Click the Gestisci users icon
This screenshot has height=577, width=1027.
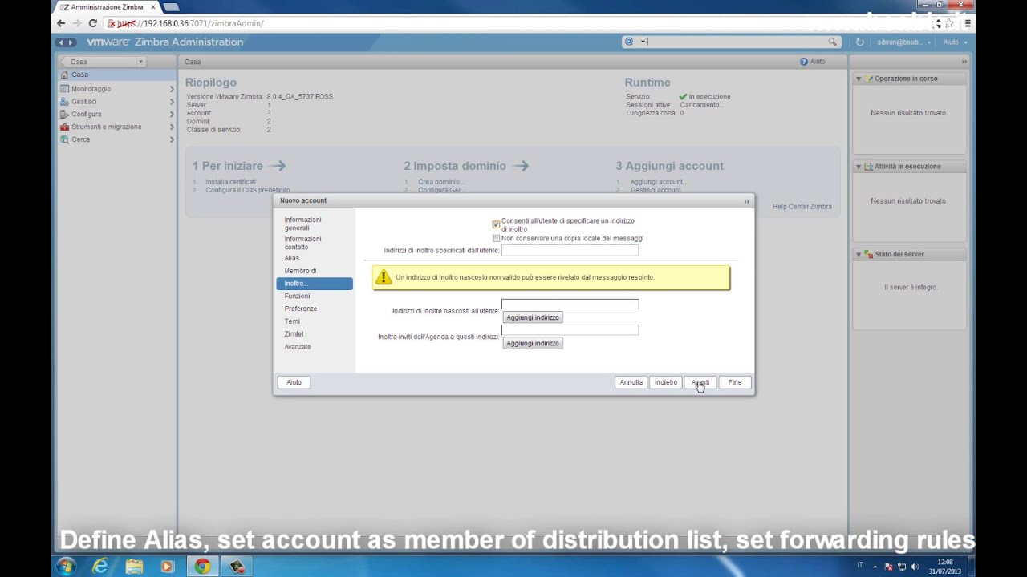pyautogui.click(x=65, y=101)
